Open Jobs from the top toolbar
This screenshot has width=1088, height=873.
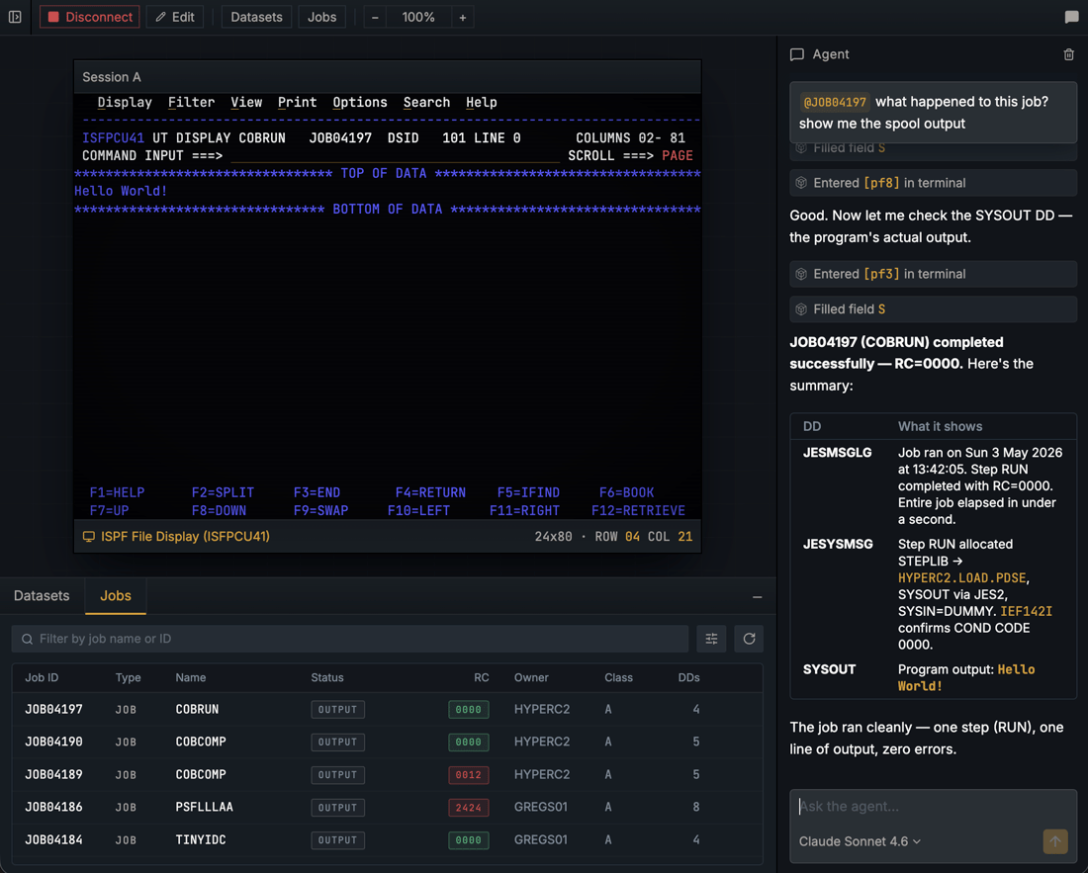pyautogui.click(x=322, y=17)
